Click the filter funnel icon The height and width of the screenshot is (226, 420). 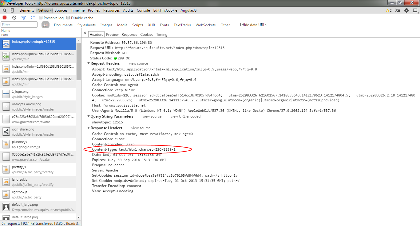coord(24,17)
